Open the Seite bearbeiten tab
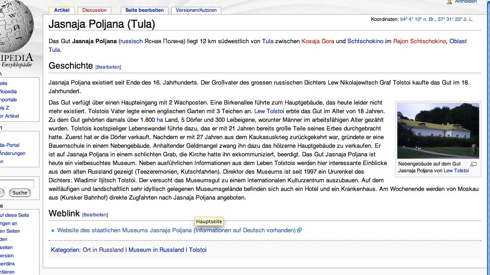This screenshot has width=490, height=275. pyautogui.click(x=145, y=10)
